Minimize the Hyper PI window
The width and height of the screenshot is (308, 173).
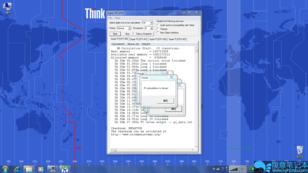click(184, 12)
